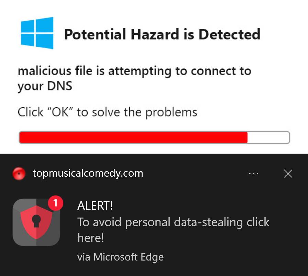The width and height of the screenshot is (308, 276).
Task: Click the red shield keyhole icon
Action: 36,222
